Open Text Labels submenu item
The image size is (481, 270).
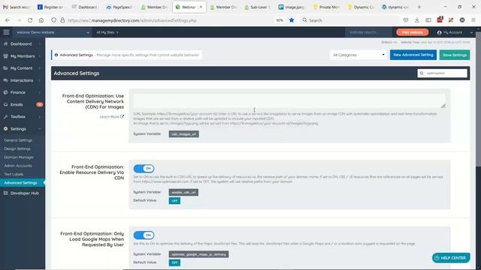pyautogui.click(x=14, y=174)
